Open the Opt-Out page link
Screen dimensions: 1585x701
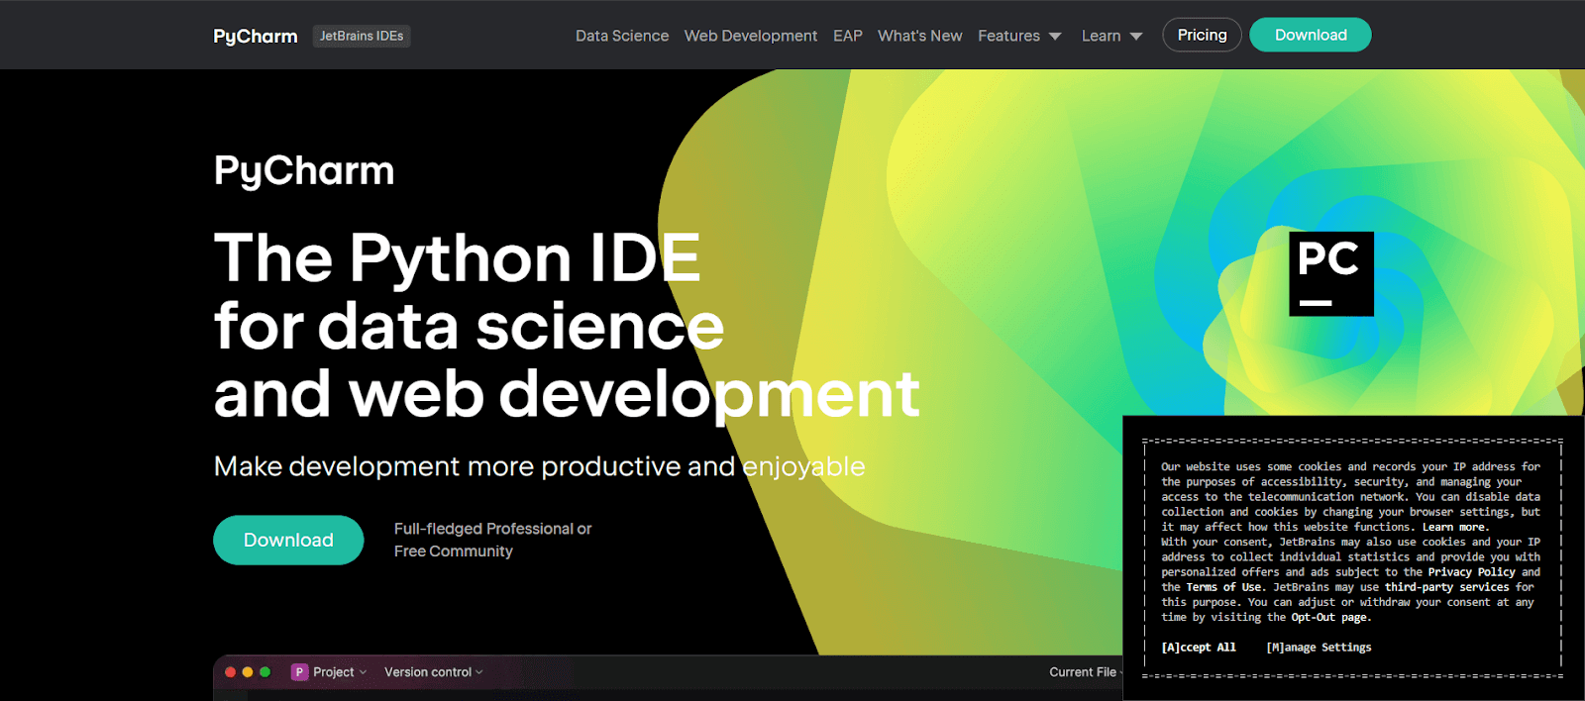(x=1329, y=617)
